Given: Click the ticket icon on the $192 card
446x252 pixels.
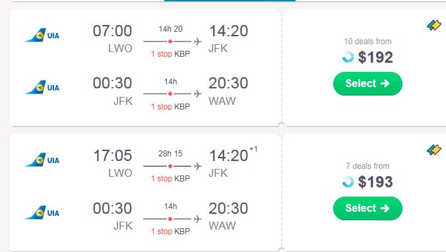Looking at the screenshot, I should coord(434,25).
